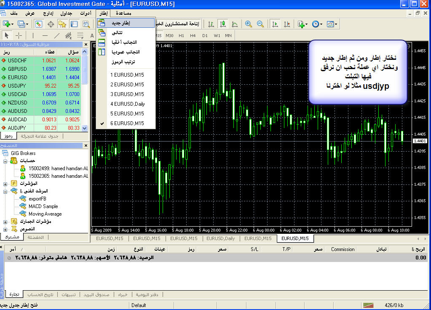431x310 pixels.
Task: Open the chart periodicity clock dropdown
Action: (x=317, y=24)
